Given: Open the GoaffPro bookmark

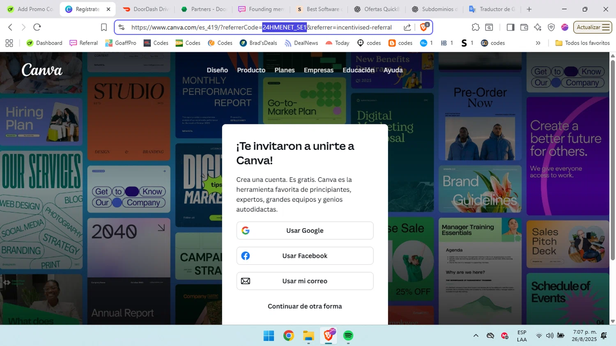Looking at the screenshot, I should click(x=121, y=43).
